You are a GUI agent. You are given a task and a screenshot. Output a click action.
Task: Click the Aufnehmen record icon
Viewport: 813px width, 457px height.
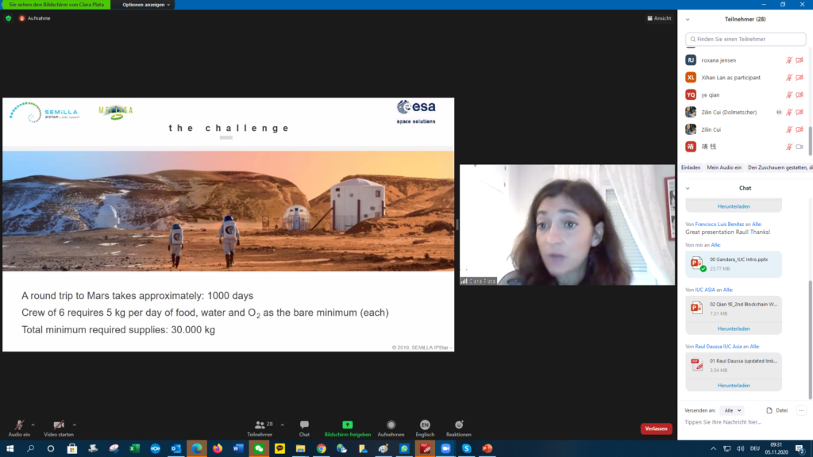click(x=391, y=425)
